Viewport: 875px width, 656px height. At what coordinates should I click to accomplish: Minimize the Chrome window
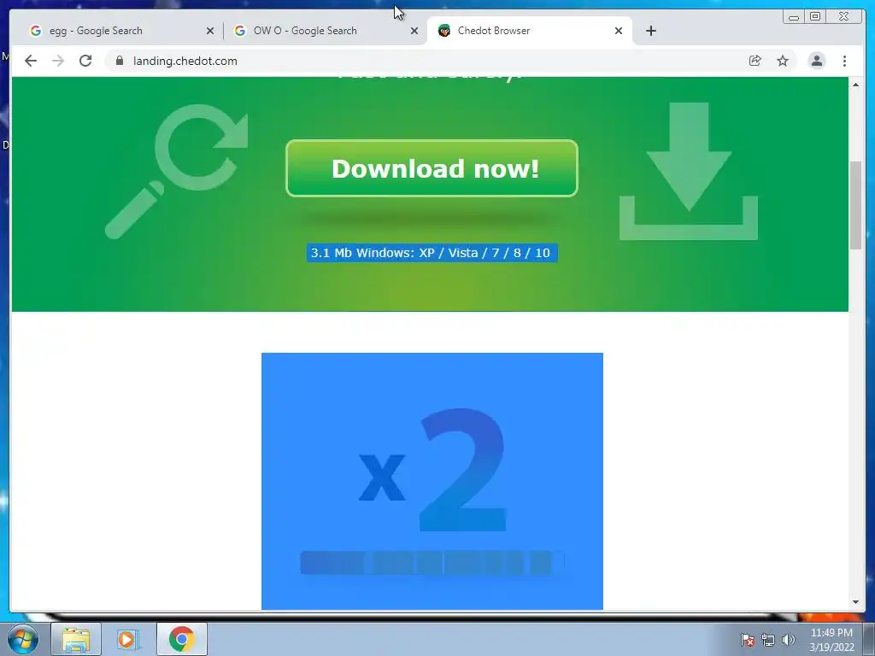click(x=794, y=17)
